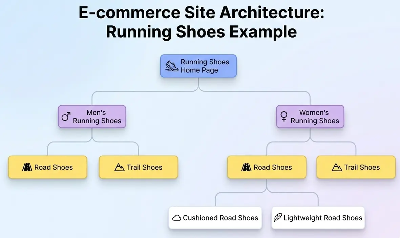Click the Women's Running Shoes node
Image resolution: width=400 pixels, height=238 pixels.
(310, 116)
